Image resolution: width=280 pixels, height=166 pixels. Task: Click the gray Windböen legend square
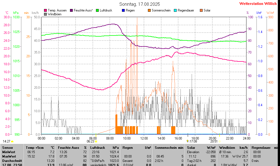click(45, 14)
